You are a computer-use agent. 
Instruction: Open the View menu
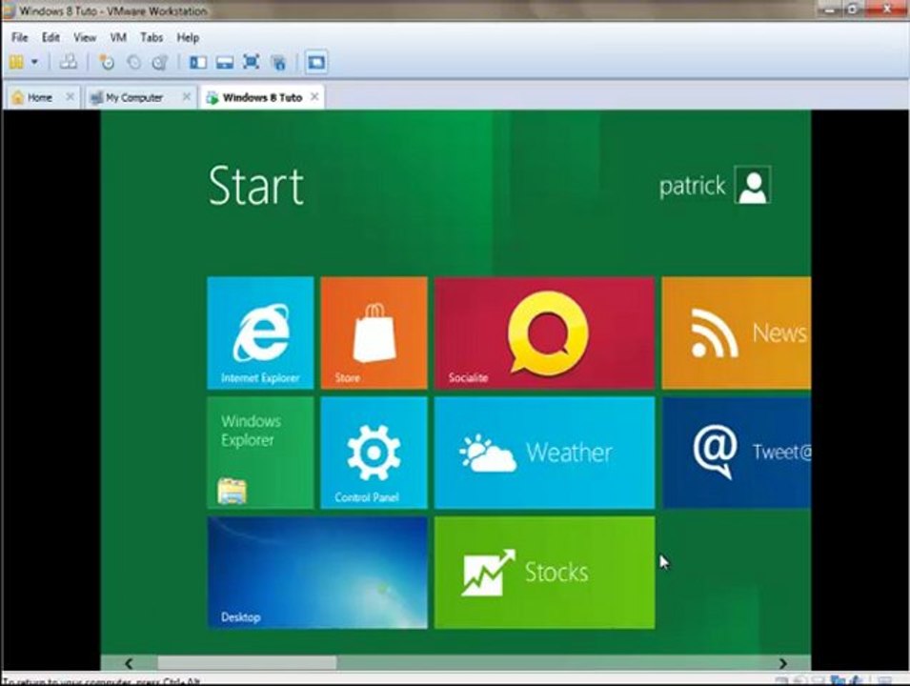(x=85, y=37)
